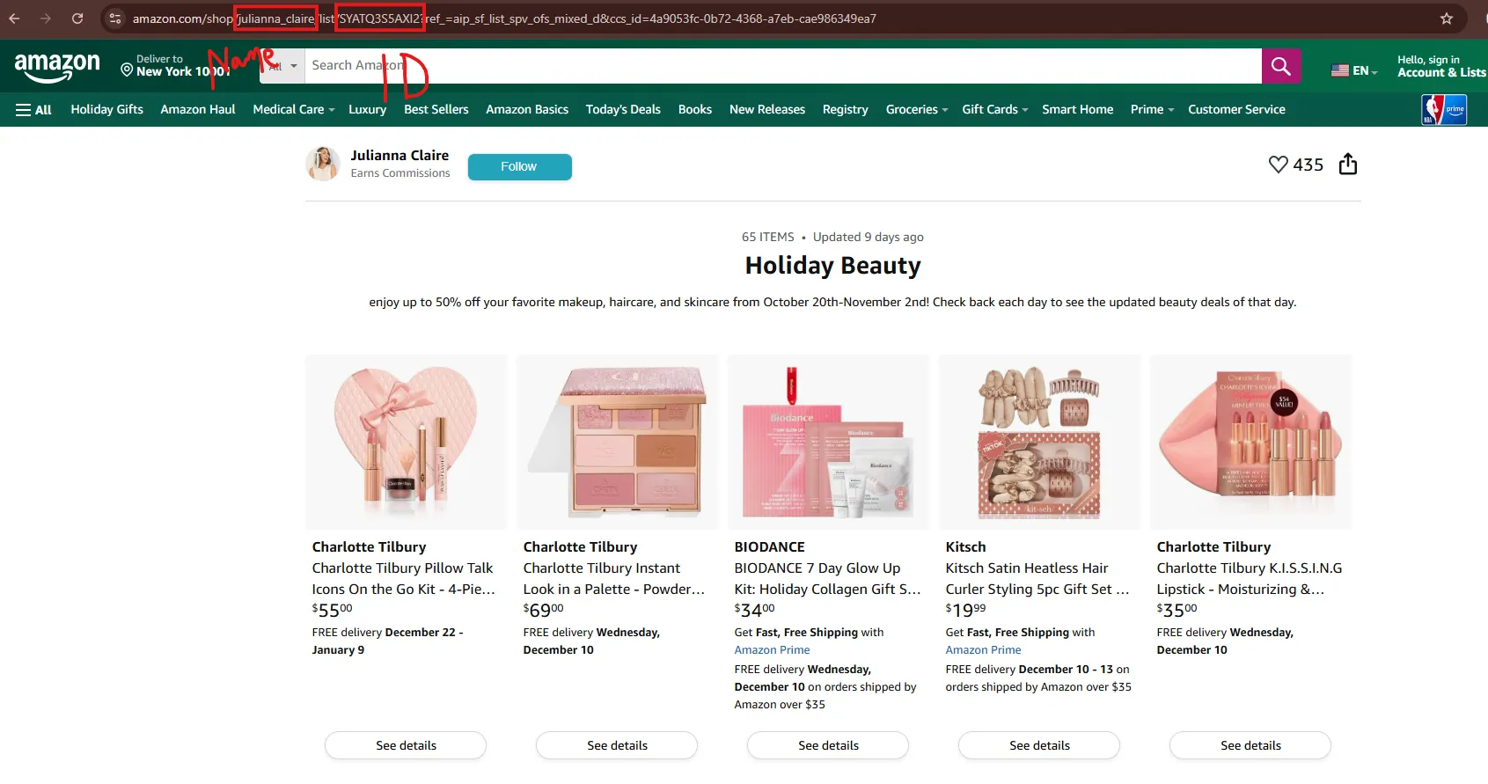Open the search category All dropdown
1488x784 pixels.
click(282, 66)
